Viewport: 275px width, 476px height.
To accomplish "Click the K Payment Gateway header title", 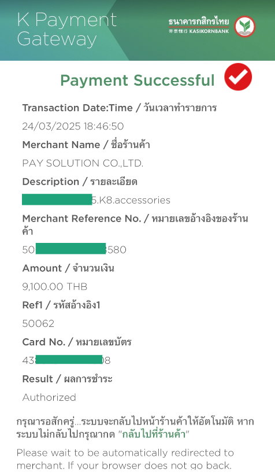I will click(67, 29).
